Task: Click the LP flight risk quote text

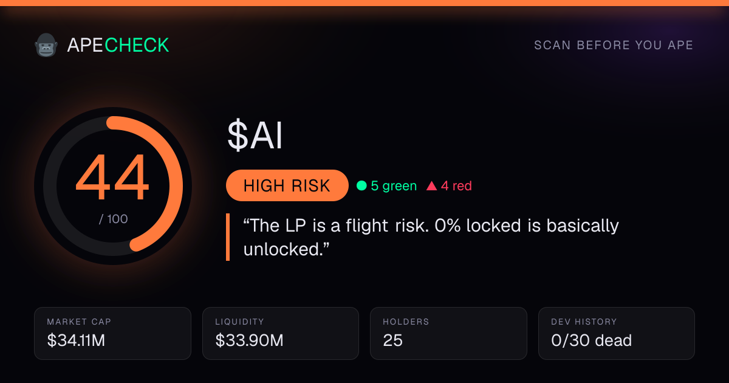Action: pos(431,237)
